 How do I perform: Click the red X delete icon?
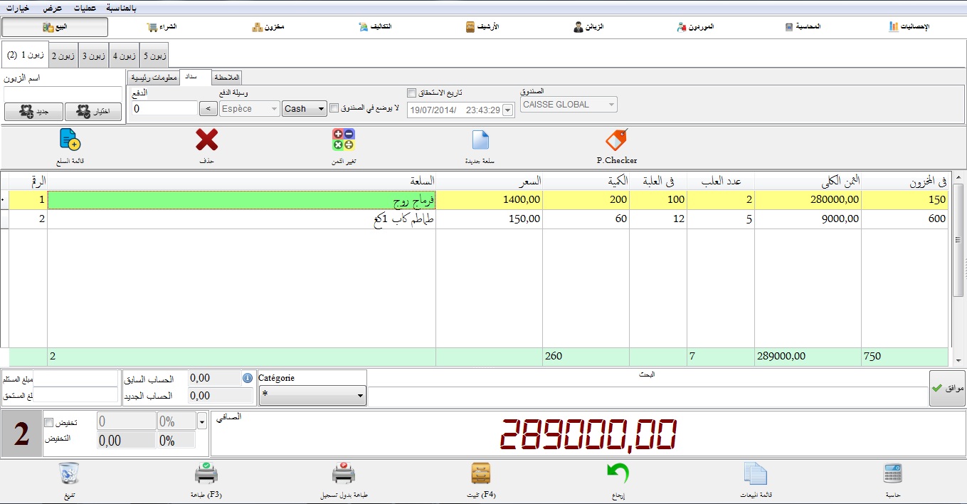tap(207, 140)
